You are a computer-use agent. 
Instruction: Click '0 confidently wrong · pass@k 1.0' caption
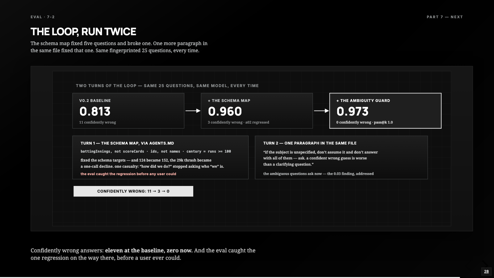pos(365,122)
